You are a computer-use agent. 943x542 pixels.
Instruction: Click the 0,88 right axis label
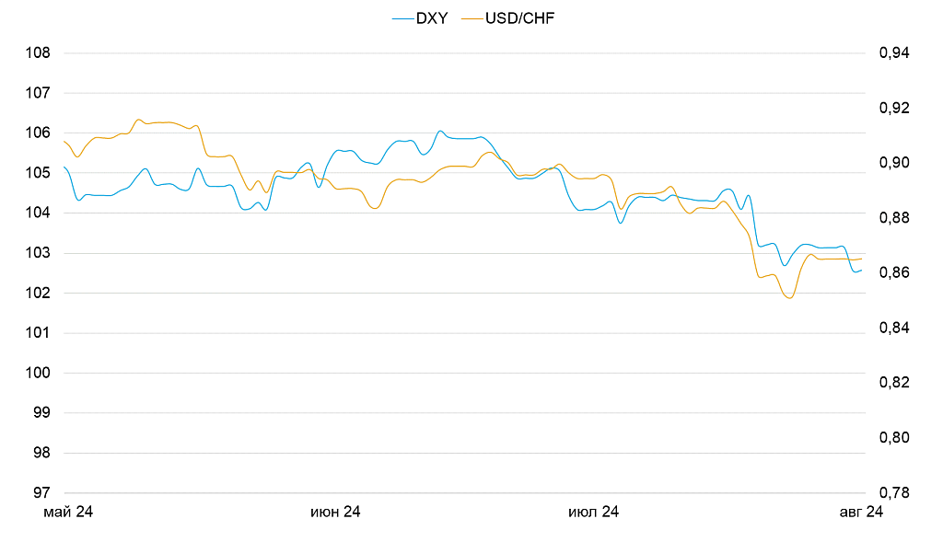click(894, 218)
